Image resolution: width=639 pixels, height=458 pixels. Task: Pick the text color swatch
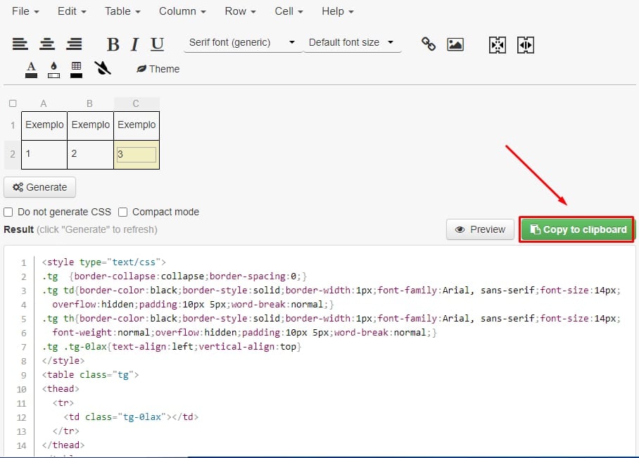[x=31, y=68]
